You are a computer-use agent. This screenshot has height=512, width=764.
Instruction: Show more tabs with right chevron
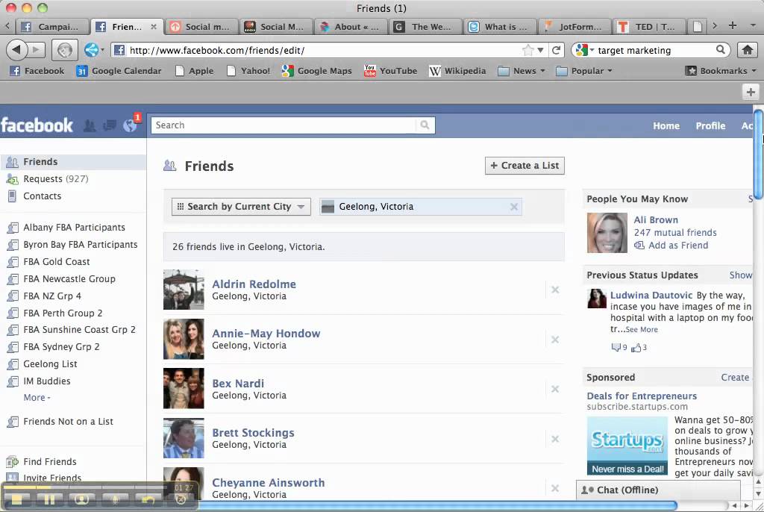point(714,25)
